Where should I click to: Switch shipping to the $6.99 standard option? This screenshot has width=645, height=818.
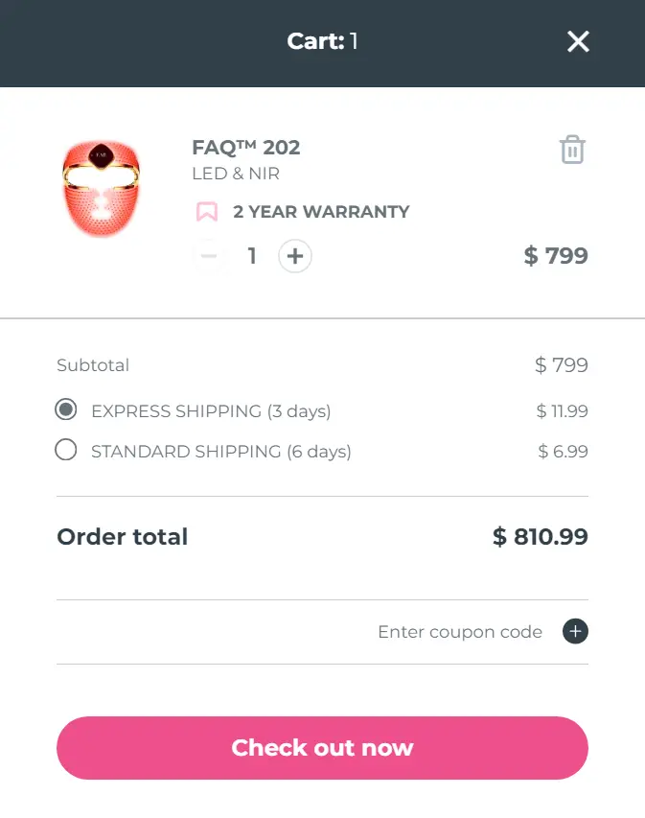(65, 450)
